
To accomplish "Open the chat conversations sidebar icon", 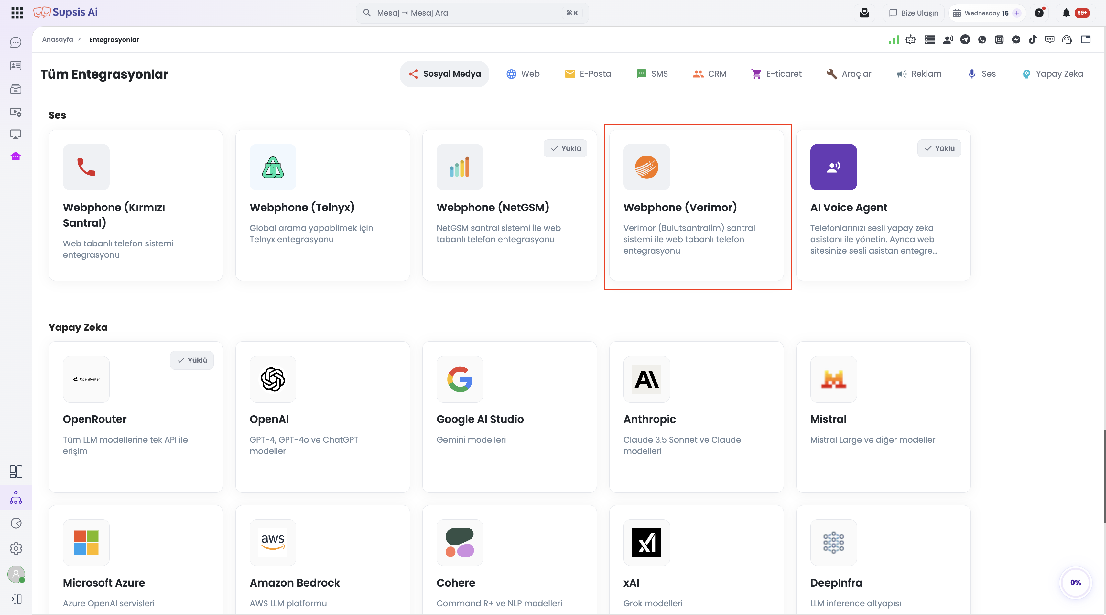I will [16, 42].
